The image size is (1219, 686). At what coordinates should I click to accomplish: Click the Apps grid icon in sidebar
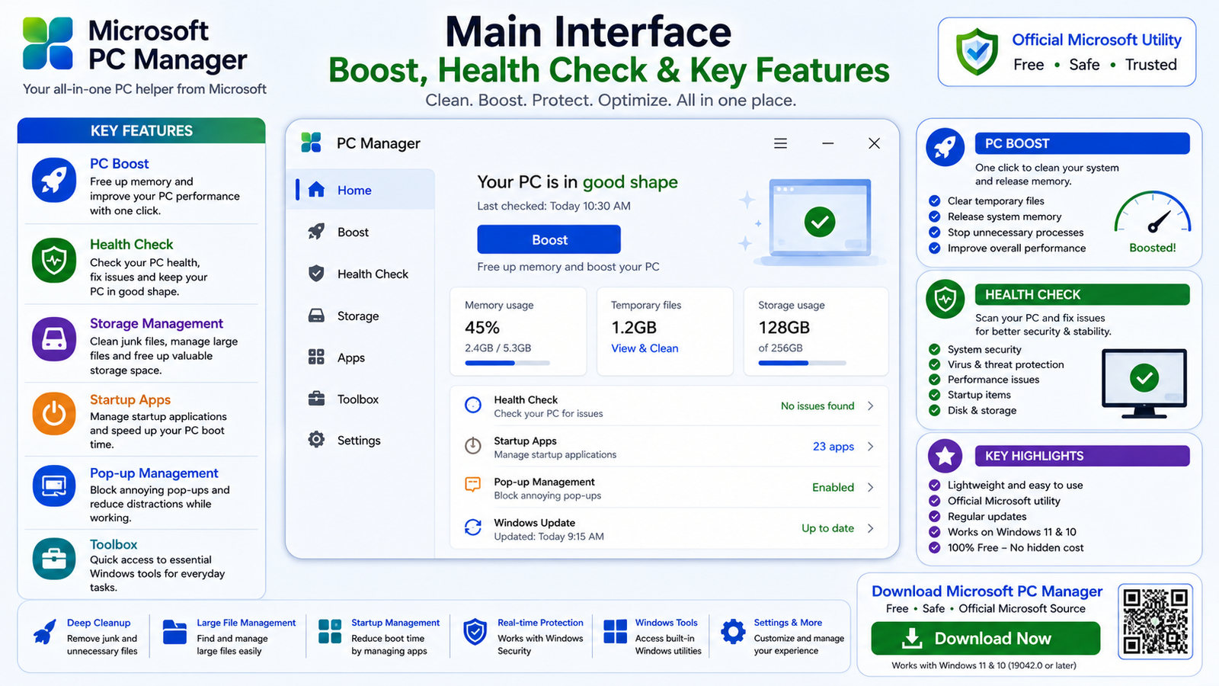point(316,357)
